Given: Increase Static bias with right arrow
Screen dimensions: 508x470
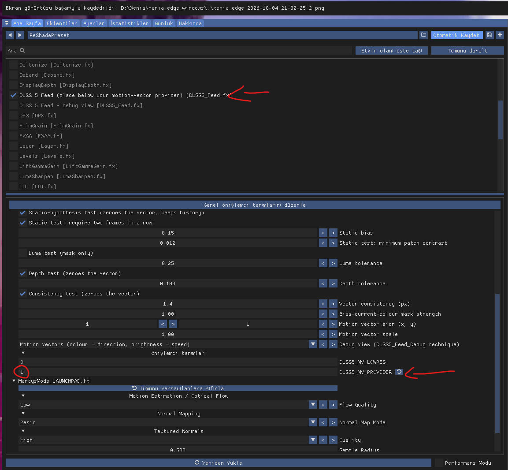Looking at the screenshot, I should tap(333, 233).
